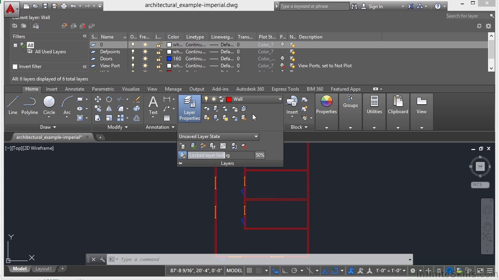Click the Refresh icon in layer manager
This screenshot has height=280, width=499.
pos(479,26)
